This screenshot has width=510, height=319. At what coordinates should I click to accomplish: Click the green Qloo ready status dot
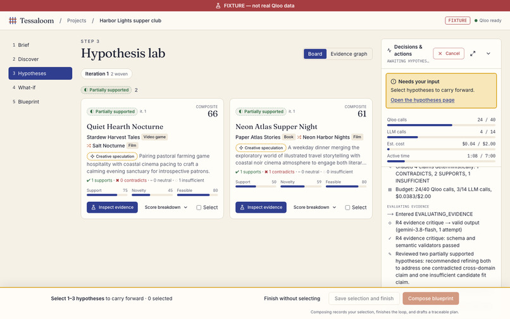click(x=476, y=20)
